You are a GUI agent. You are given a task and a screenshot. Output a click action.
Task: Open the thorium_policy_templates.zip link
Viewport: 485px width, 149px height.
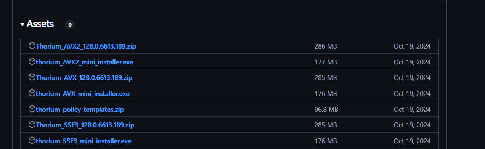tap(80, 110)
